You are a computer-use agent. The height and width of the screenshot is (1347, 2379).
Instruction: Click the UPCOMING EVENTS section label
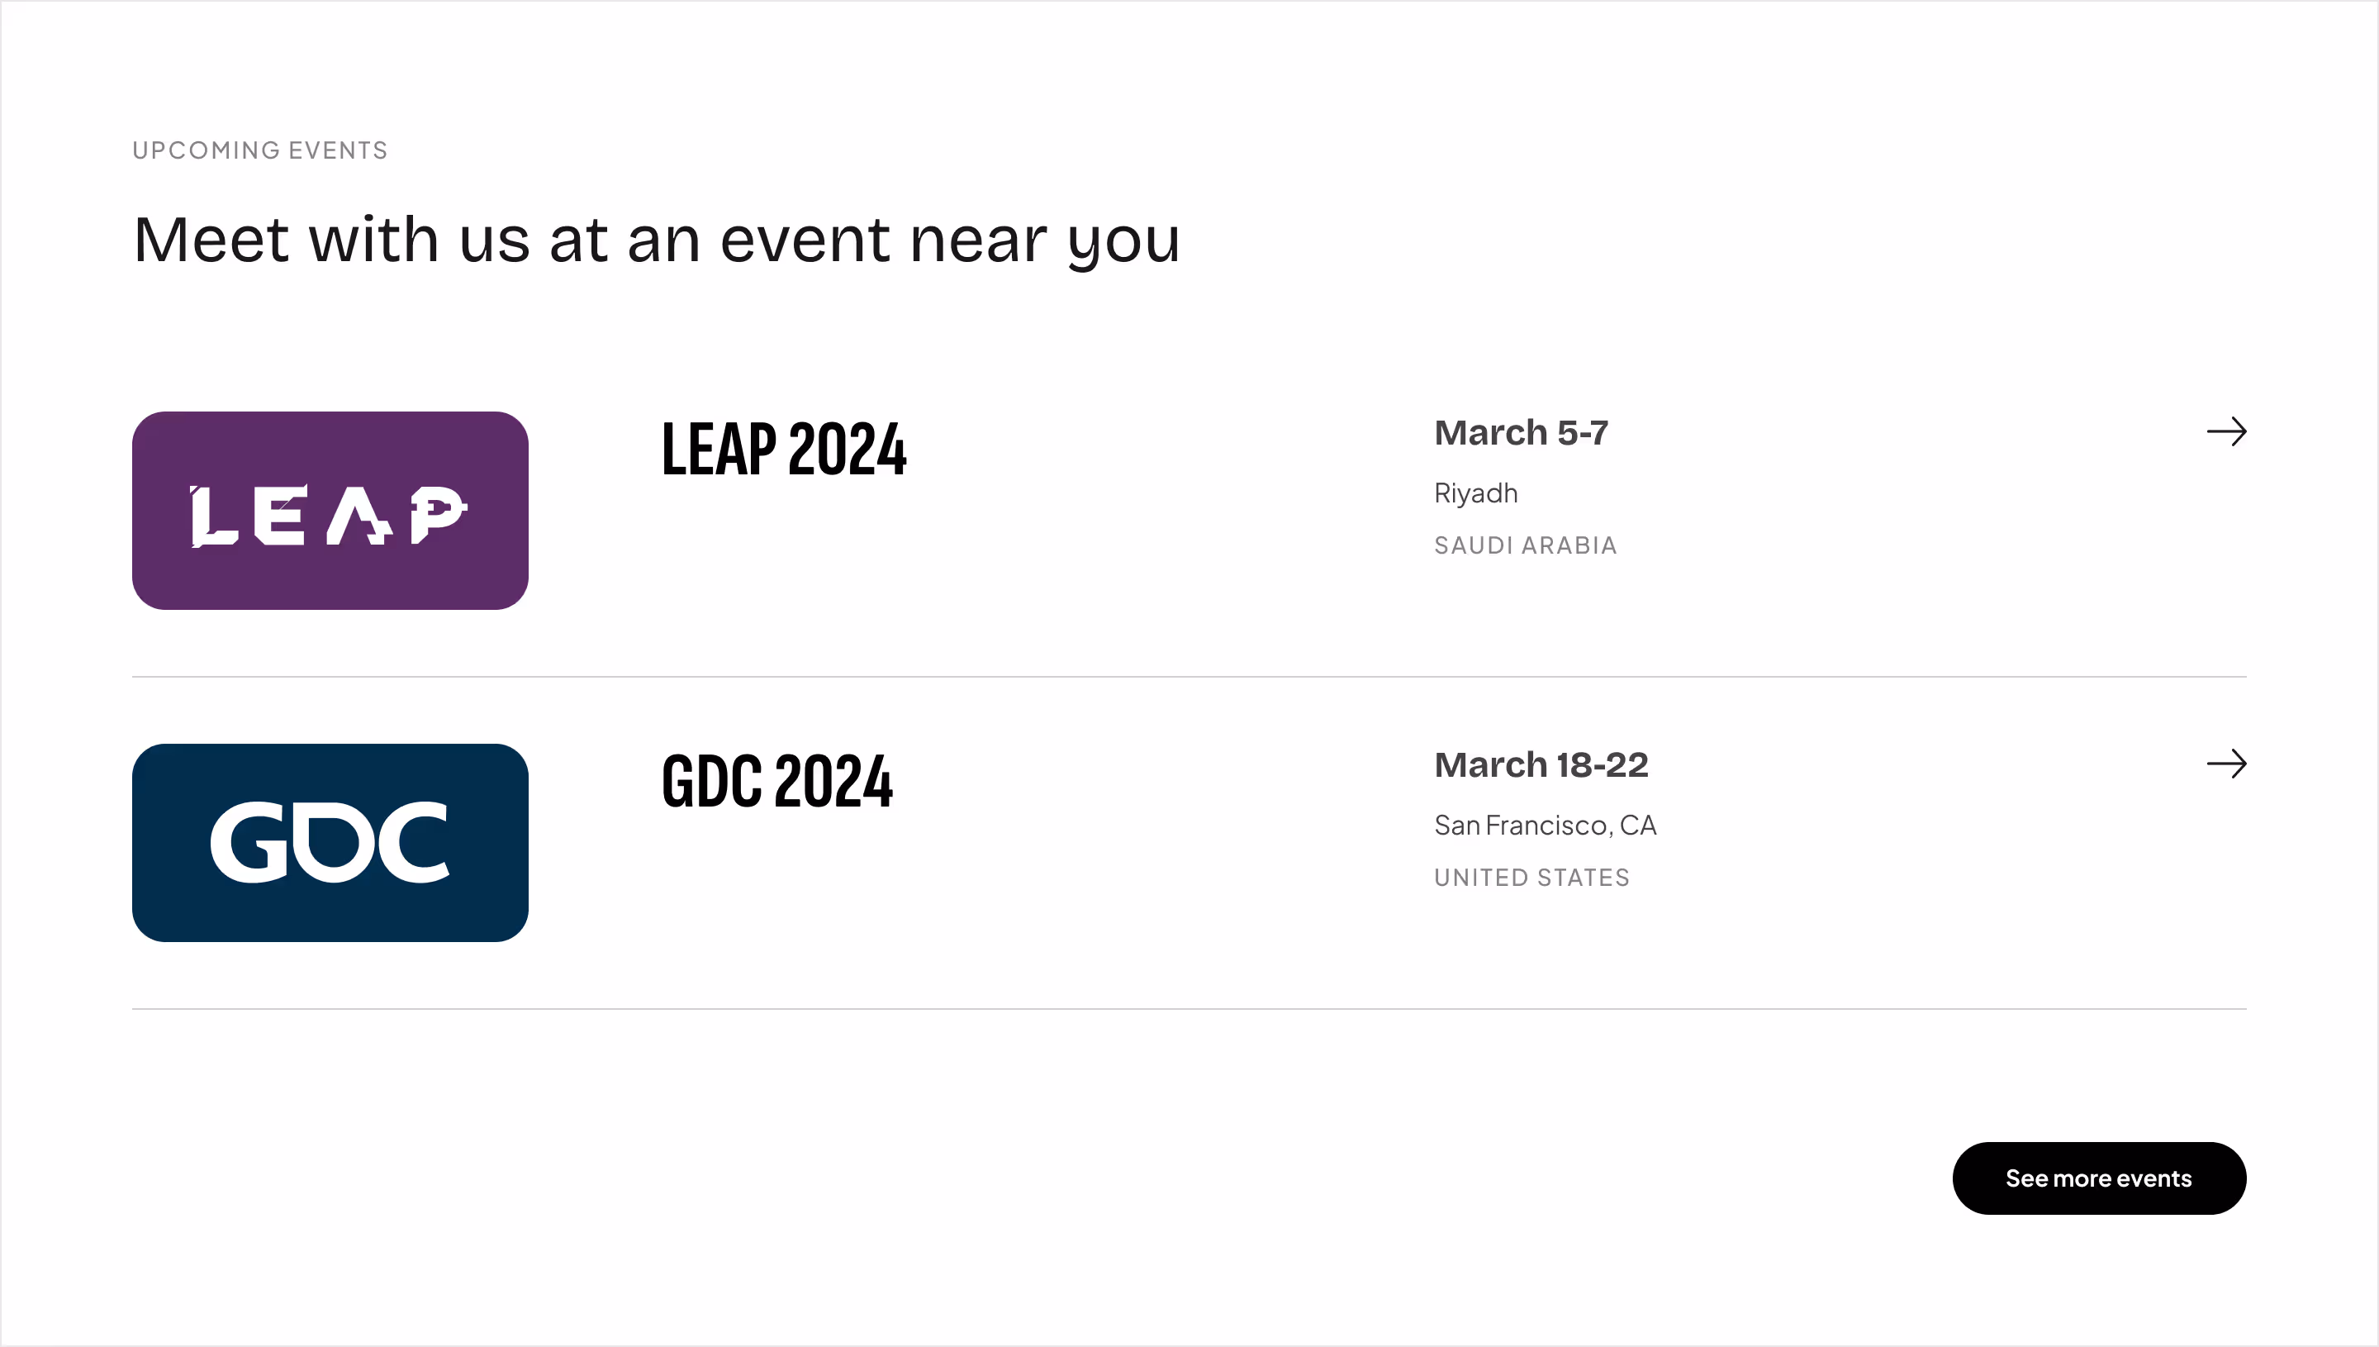pos(260,150)
